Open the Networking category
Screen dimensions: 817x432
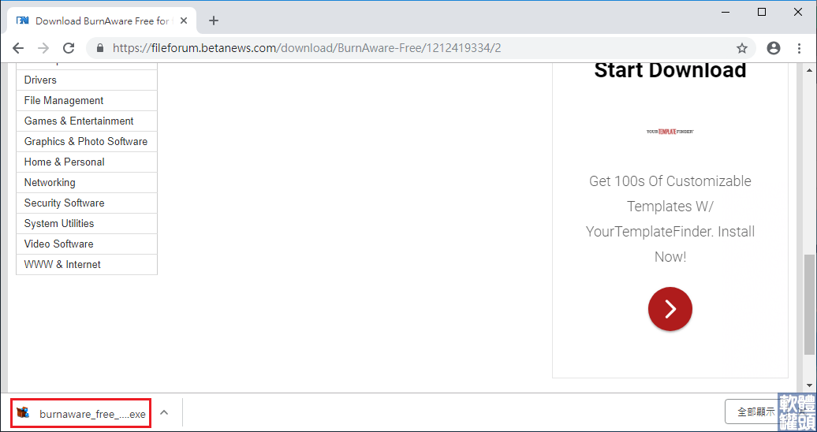[x=87, y=182]
